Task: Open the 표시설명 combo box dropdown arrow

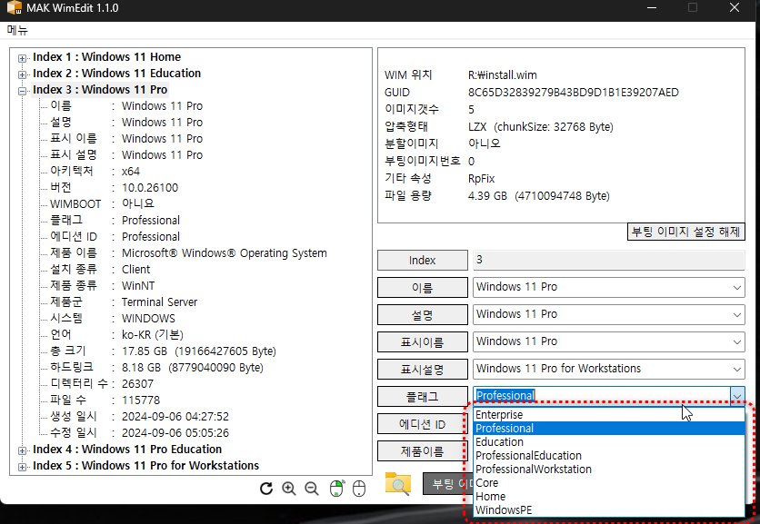Action: [x=736, y=369]
